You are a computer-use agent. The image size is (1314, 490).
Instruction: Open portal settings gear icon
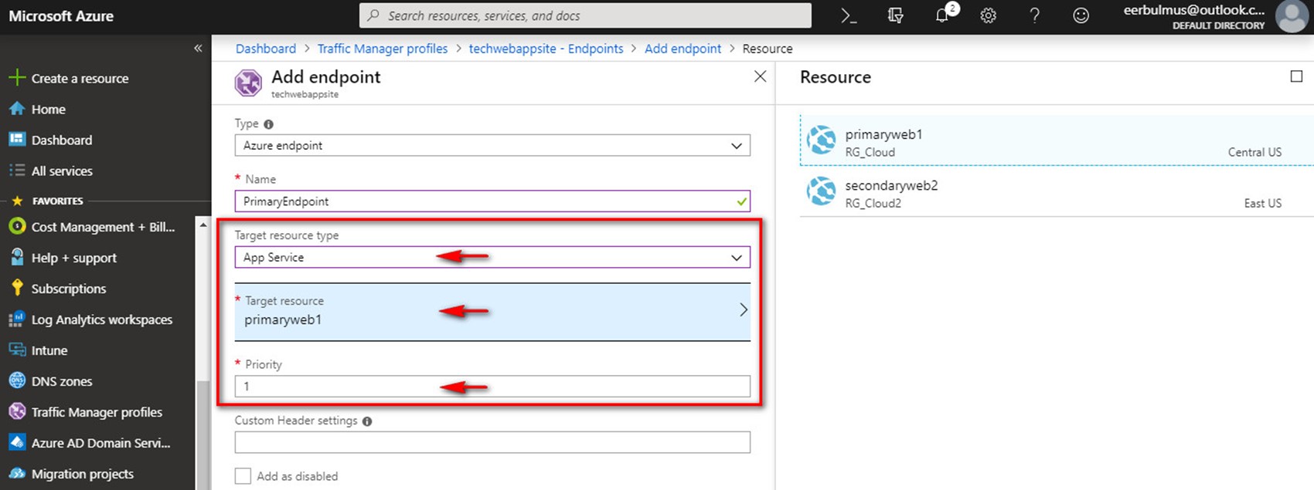click(989, 15)
